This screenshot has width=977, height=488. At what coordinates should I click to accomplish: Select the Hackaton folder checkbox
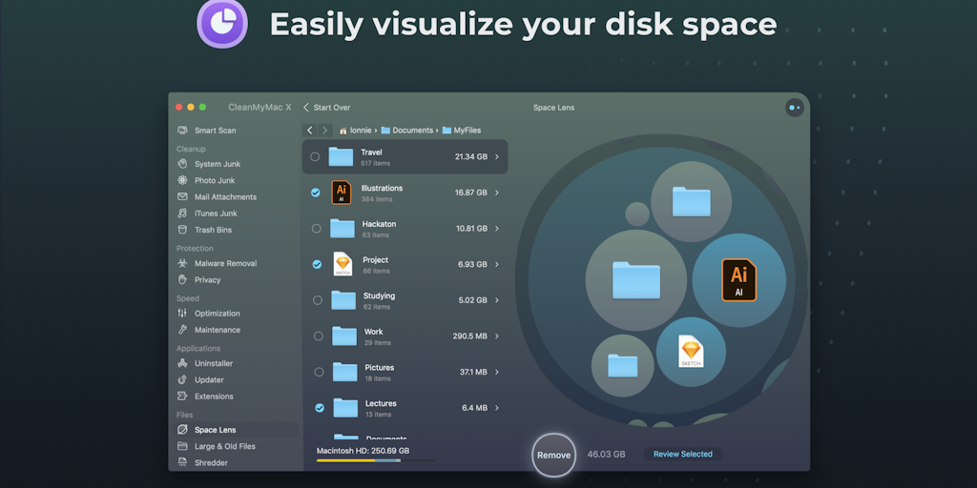[316, 229]
